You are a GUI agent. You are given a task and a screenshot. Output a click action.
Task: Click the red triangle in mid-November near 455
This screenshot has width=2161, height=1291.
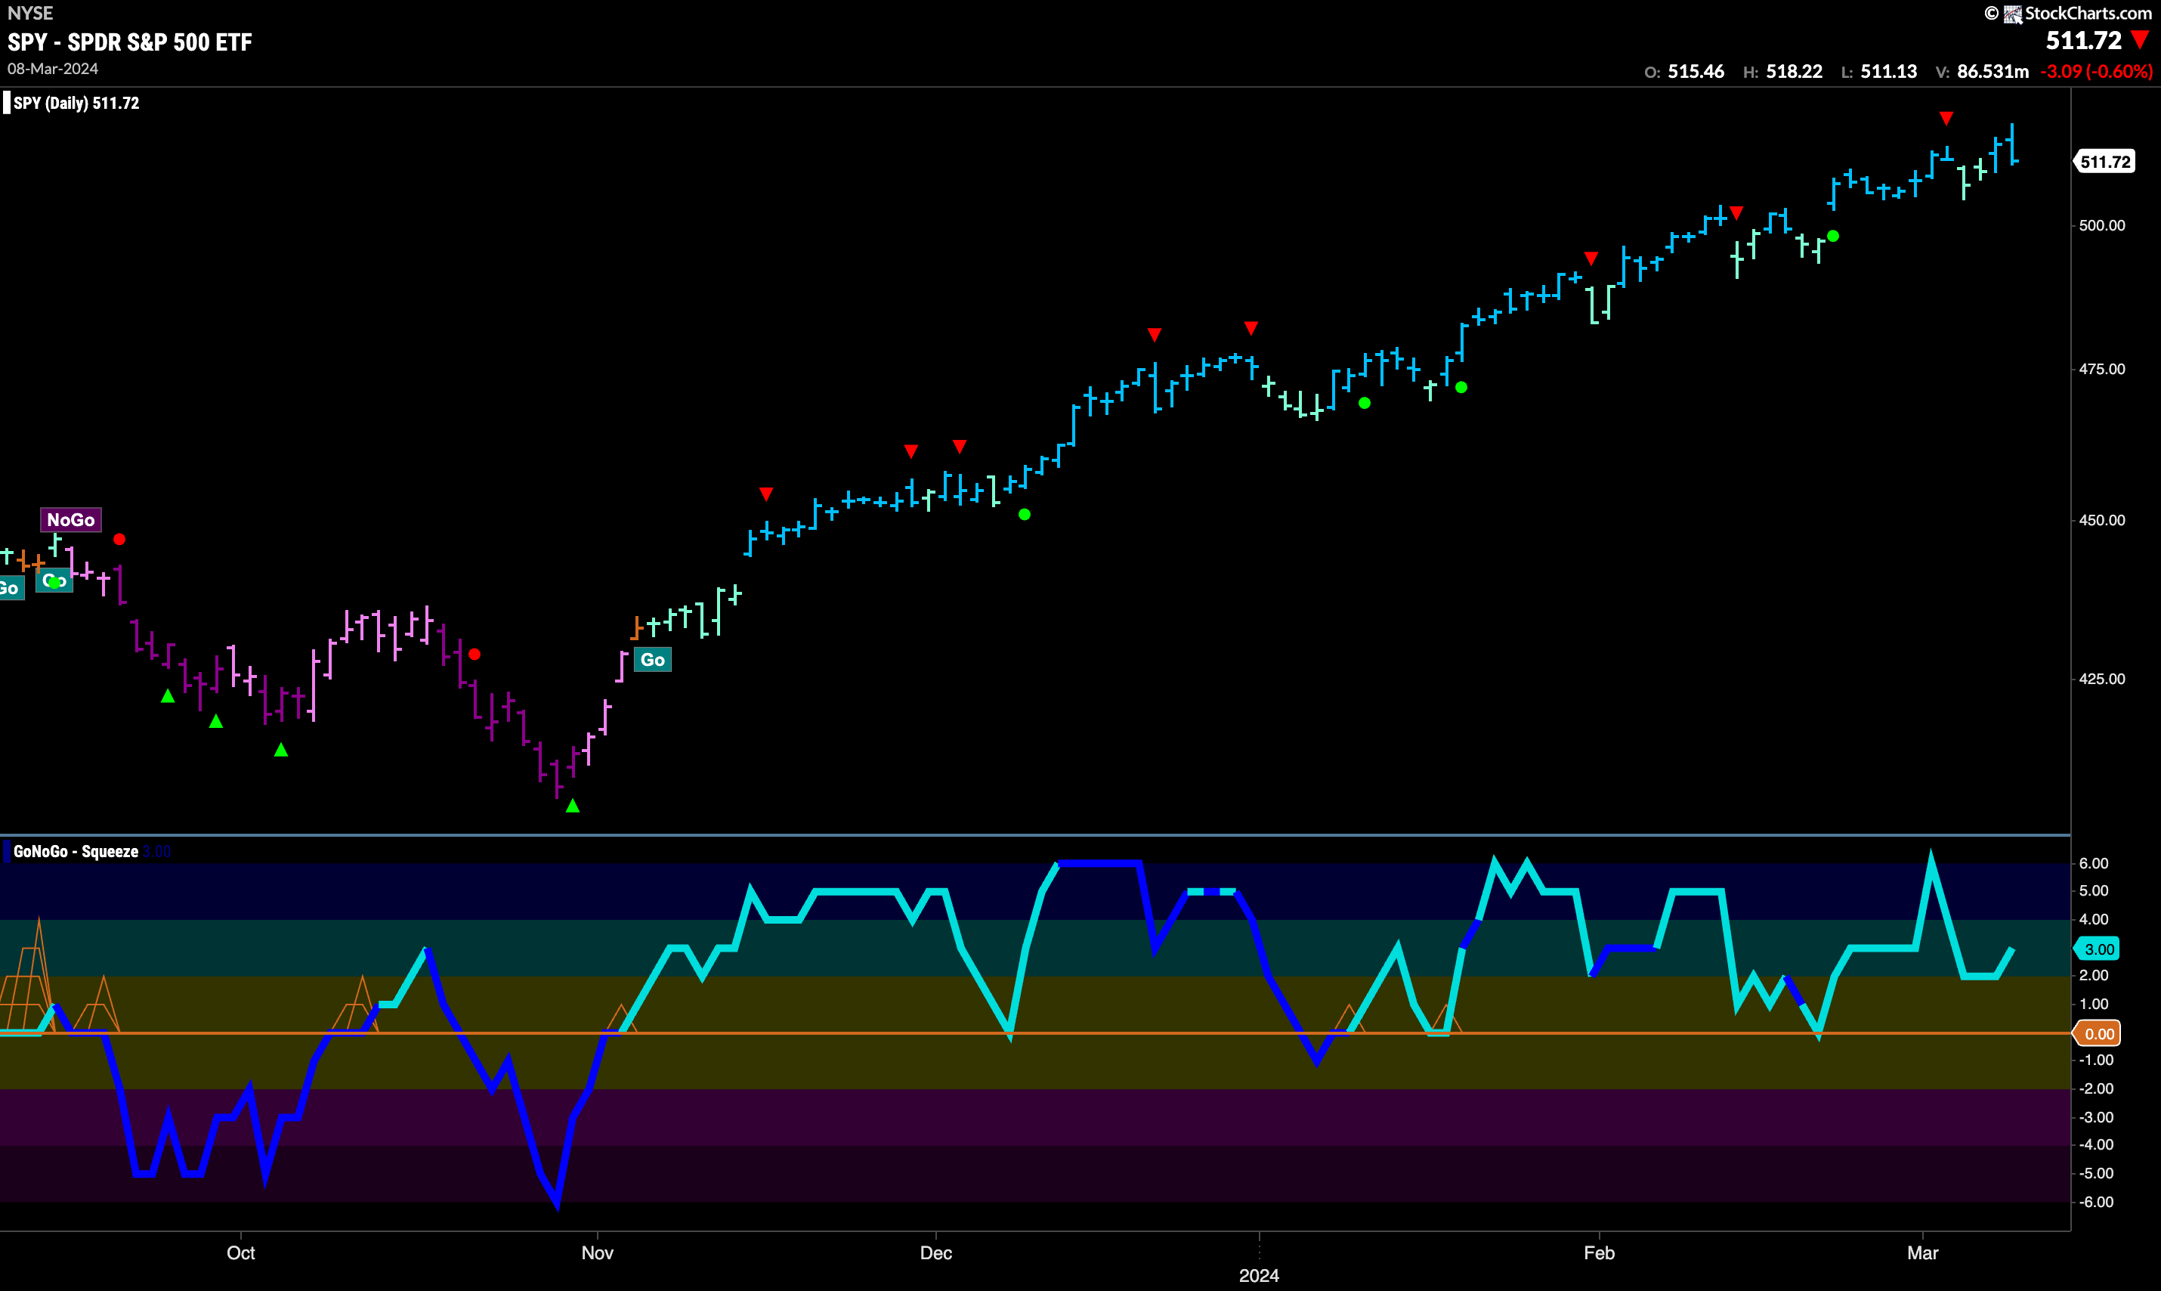point(766,494)
